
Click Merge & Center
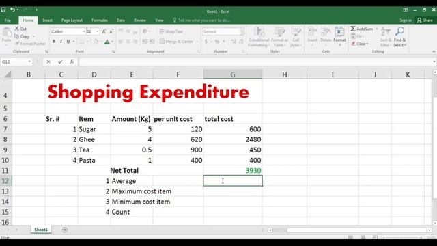pos(176,42)
